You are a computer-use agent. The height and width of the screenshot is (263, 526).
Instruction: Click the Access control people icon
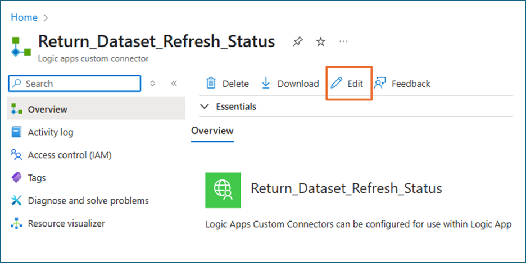point(16,155)
